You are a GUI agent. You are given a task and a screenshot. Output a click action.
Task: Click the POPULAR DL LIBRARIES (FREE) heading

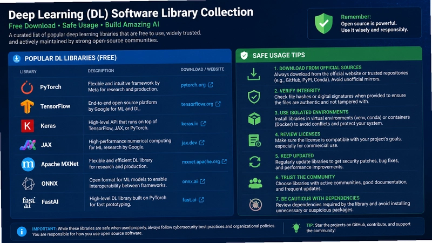tap(71, 58)
